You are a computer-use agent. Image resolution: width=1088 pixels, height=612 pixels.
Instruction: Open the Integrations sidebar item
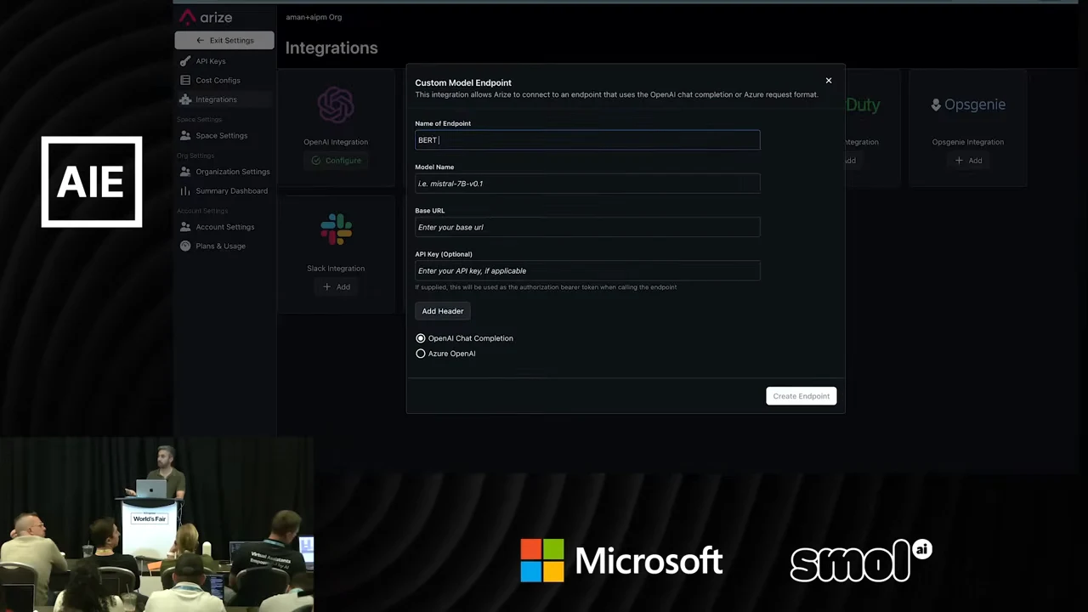click(216, 99)
